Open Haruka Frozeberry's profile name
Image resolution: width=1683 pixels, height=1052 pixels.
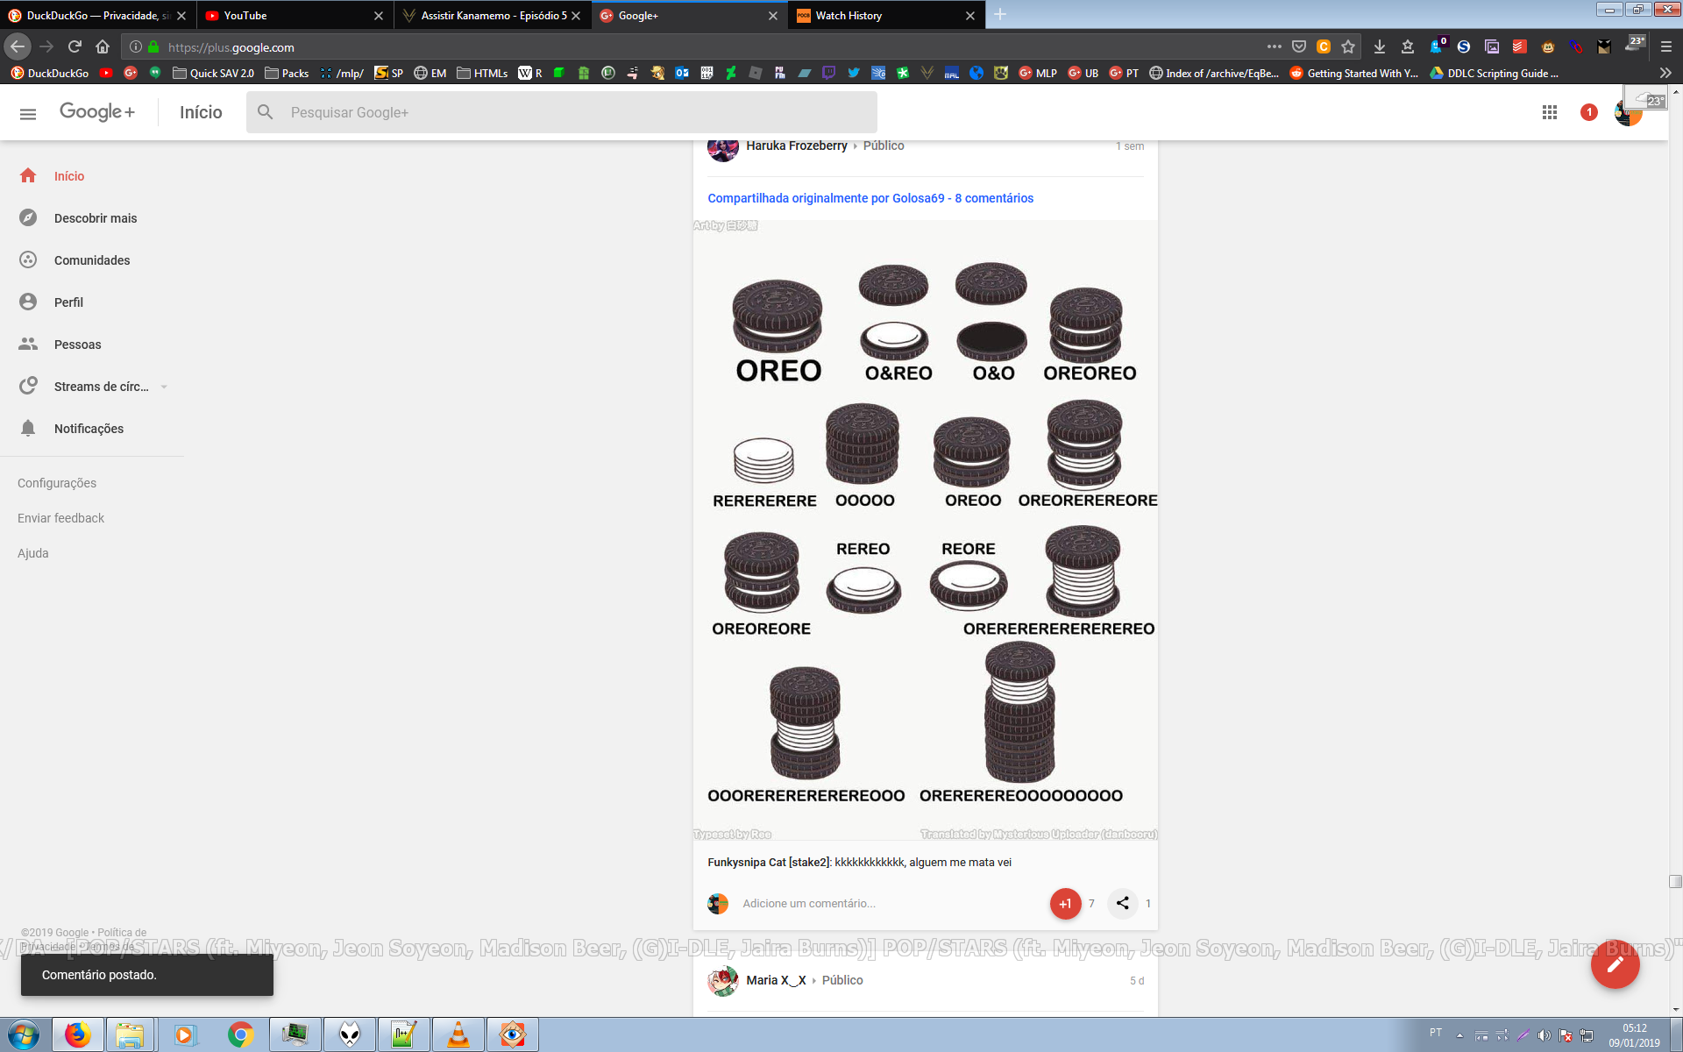coord(797,146)
